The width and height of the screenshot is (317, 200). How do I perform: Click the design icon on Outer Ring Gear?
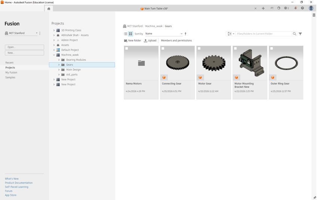click(273, 77)
